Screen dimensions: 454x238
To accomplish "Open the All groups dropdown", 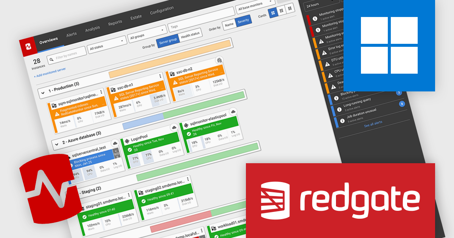I will pyautogui.click(x=147, y=34).
